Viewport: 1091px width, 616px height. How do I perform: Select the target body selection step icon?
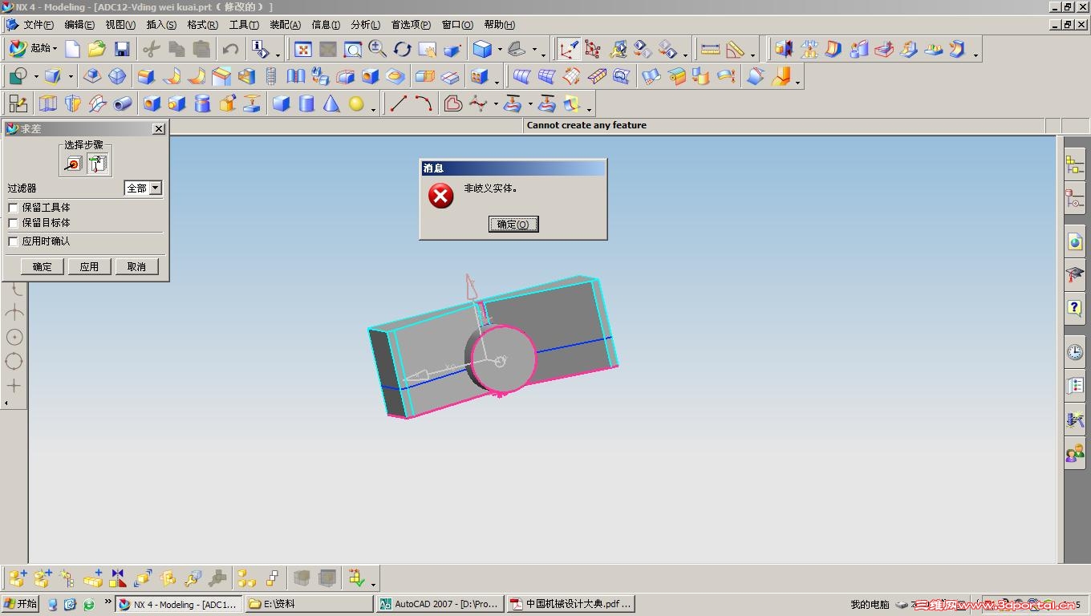[x=73, y=164]
